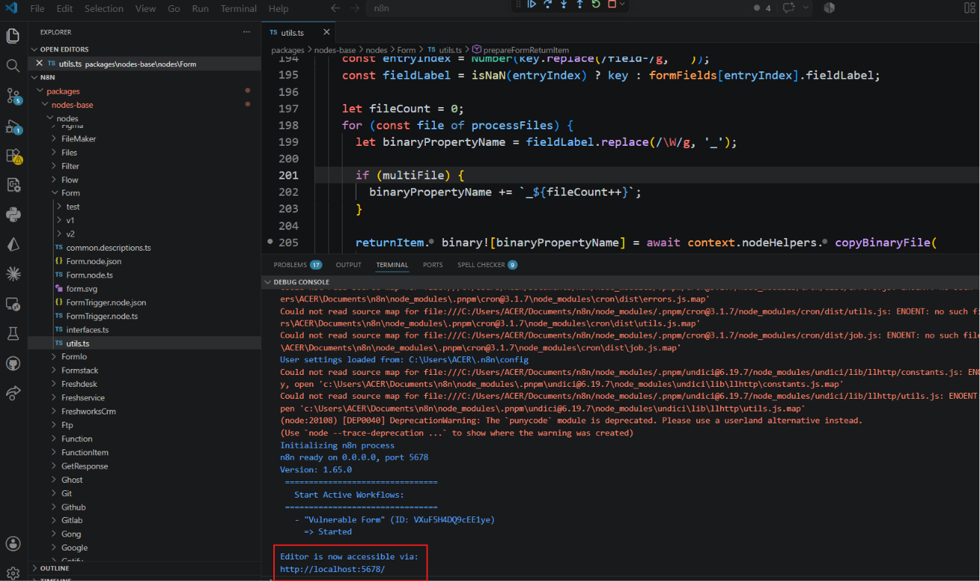Open Run and Debug view in activity bar
Image resolution: width=980 pixels, height=581 pixels.
tap(13, 126)
